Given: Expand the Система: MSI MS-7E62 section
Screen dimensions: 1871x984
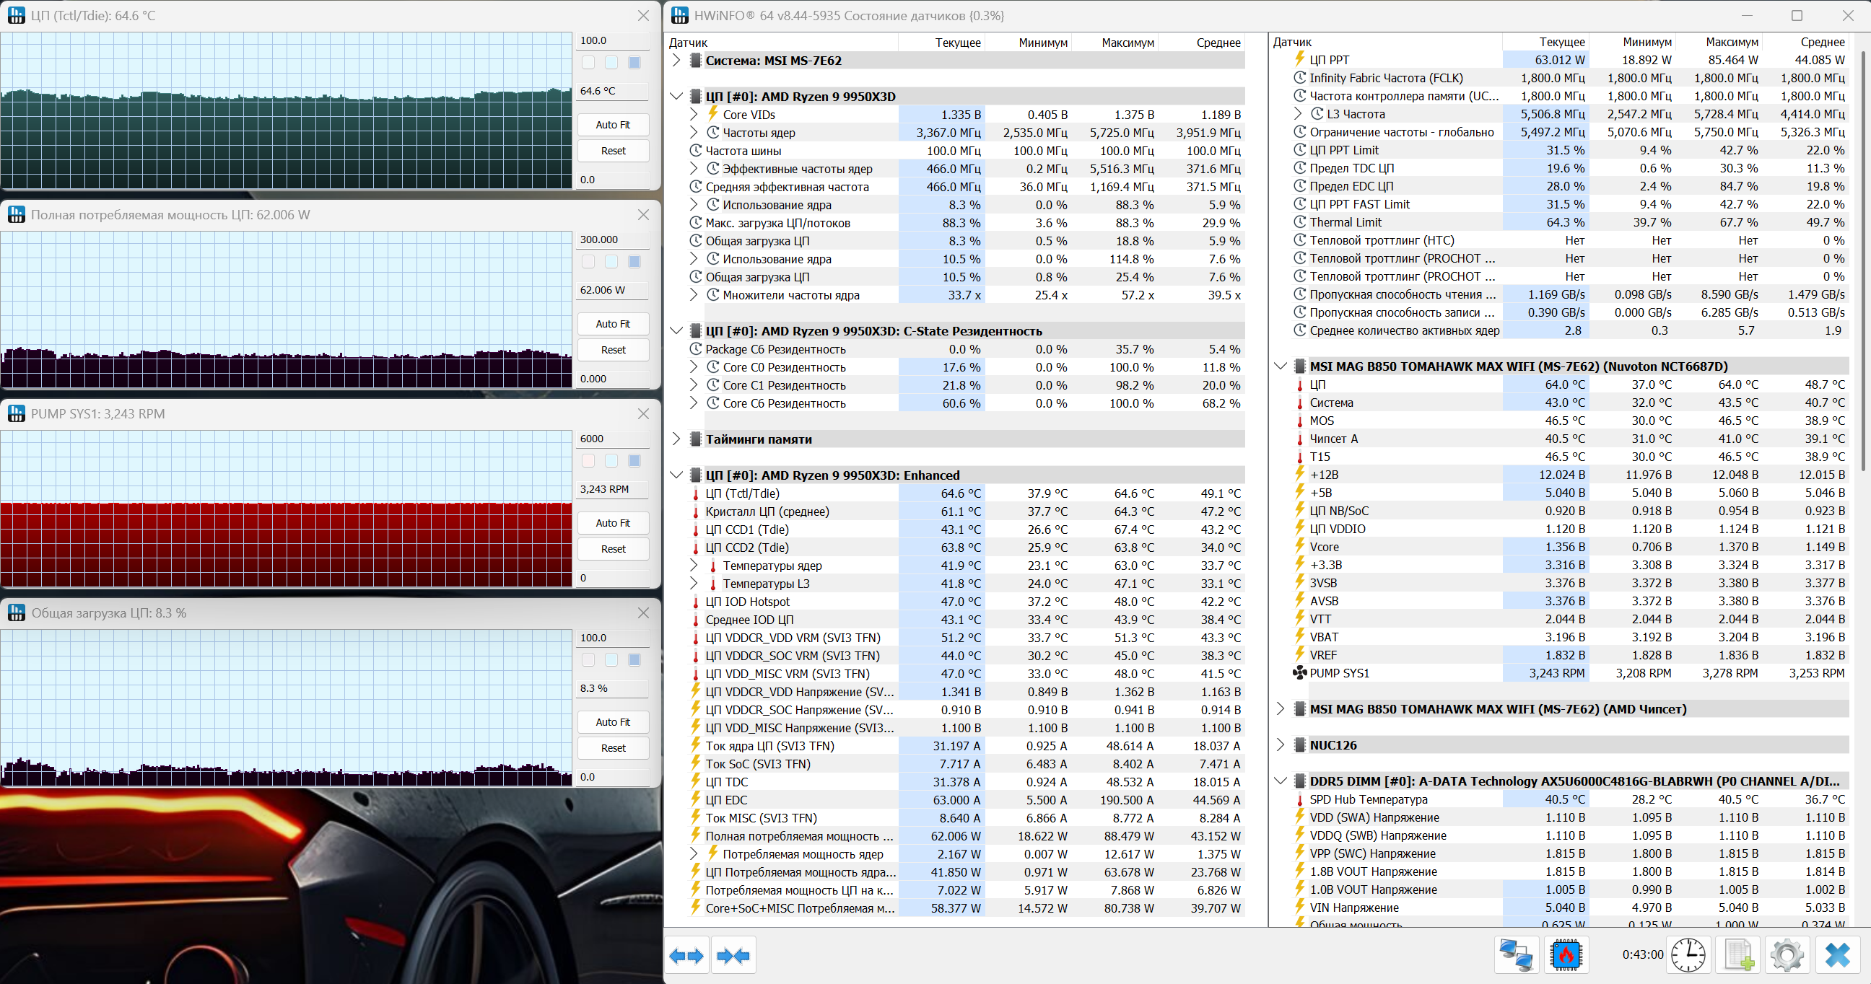Looking at the screenshot, I should click(x=676, y=60).
